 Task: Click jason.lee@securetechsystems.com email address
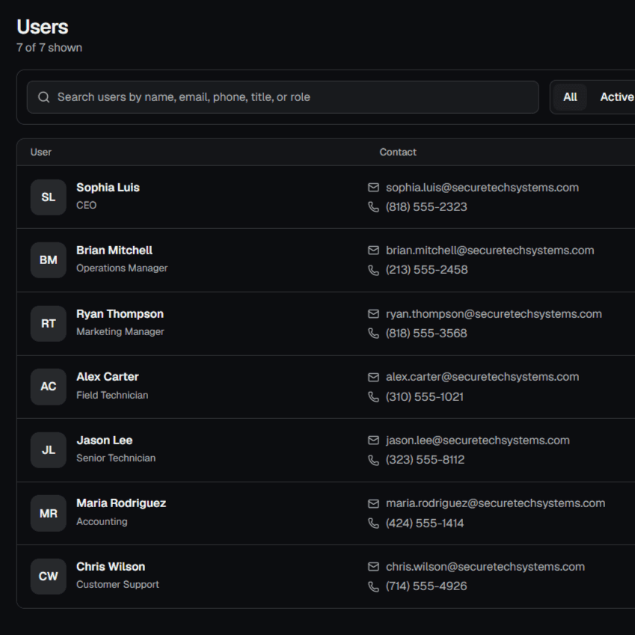[x=478, y=441]
